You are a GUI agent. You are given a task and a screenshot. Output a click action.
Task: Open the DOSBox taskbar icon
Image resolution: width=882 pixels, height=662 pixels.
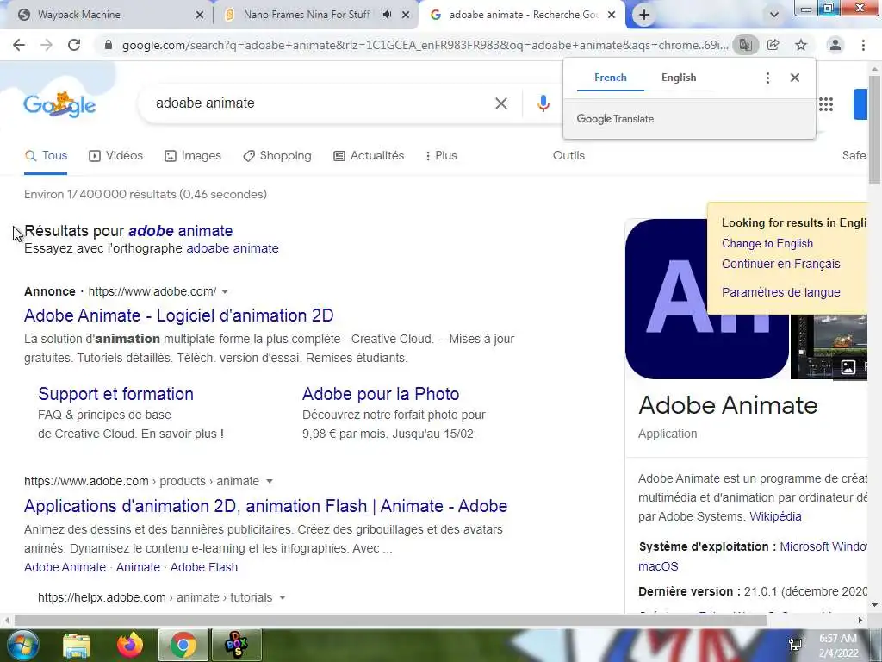point(236,645)
